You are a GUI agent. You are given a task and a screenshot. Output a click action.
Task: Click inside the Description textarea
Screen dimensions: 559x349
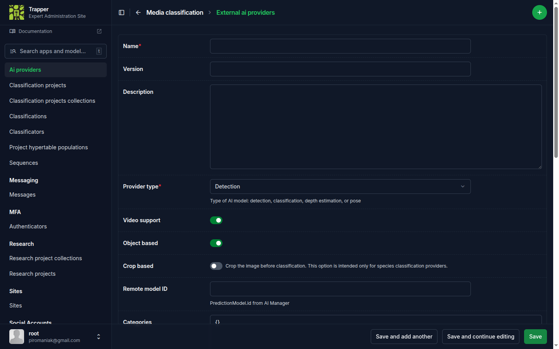pyautogui.click(x=376, y=127)
